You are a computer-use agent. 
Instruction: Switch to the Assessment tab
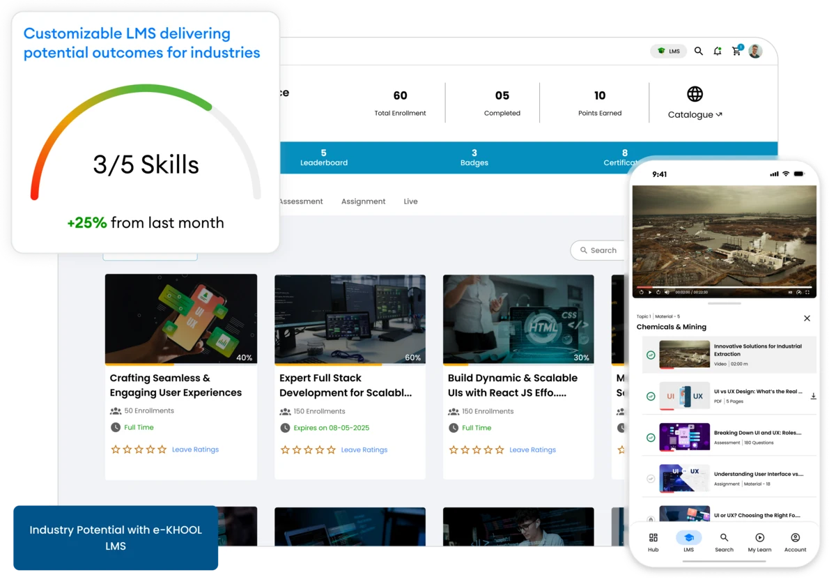coord(300,201)
